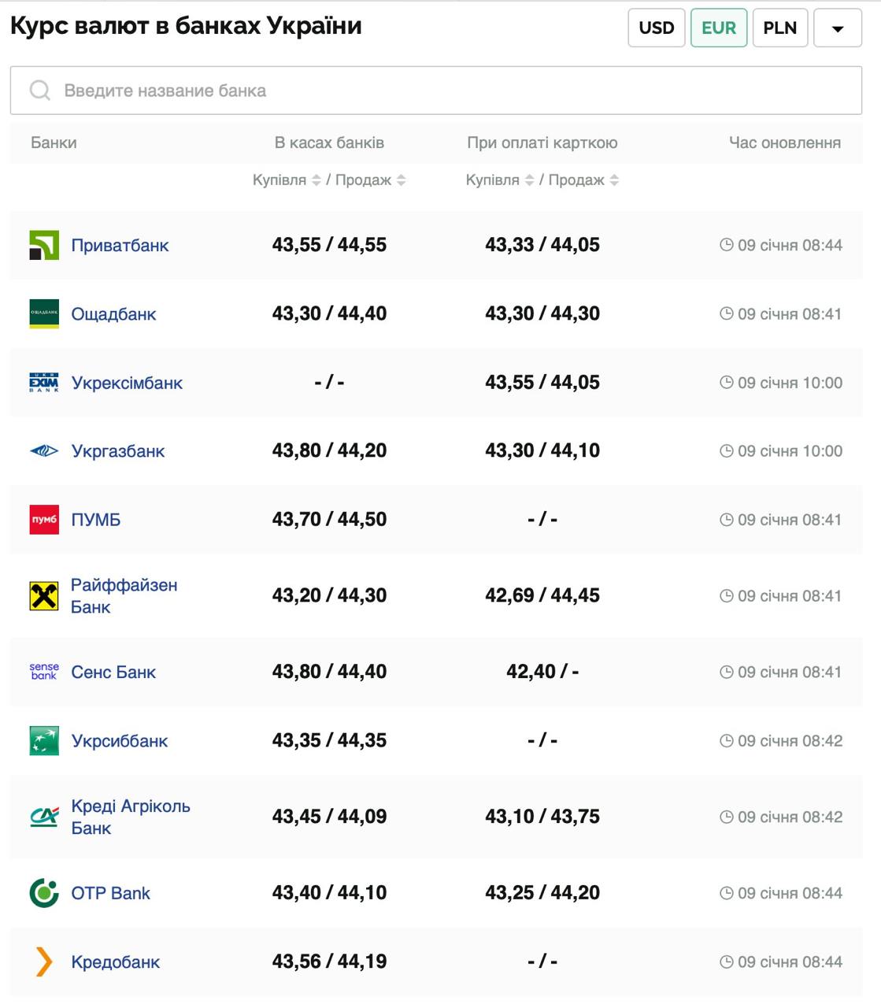Viewport: 881px width, 1008px height.
Task: Select the PLN currency tab
Action: pos(779,28)
